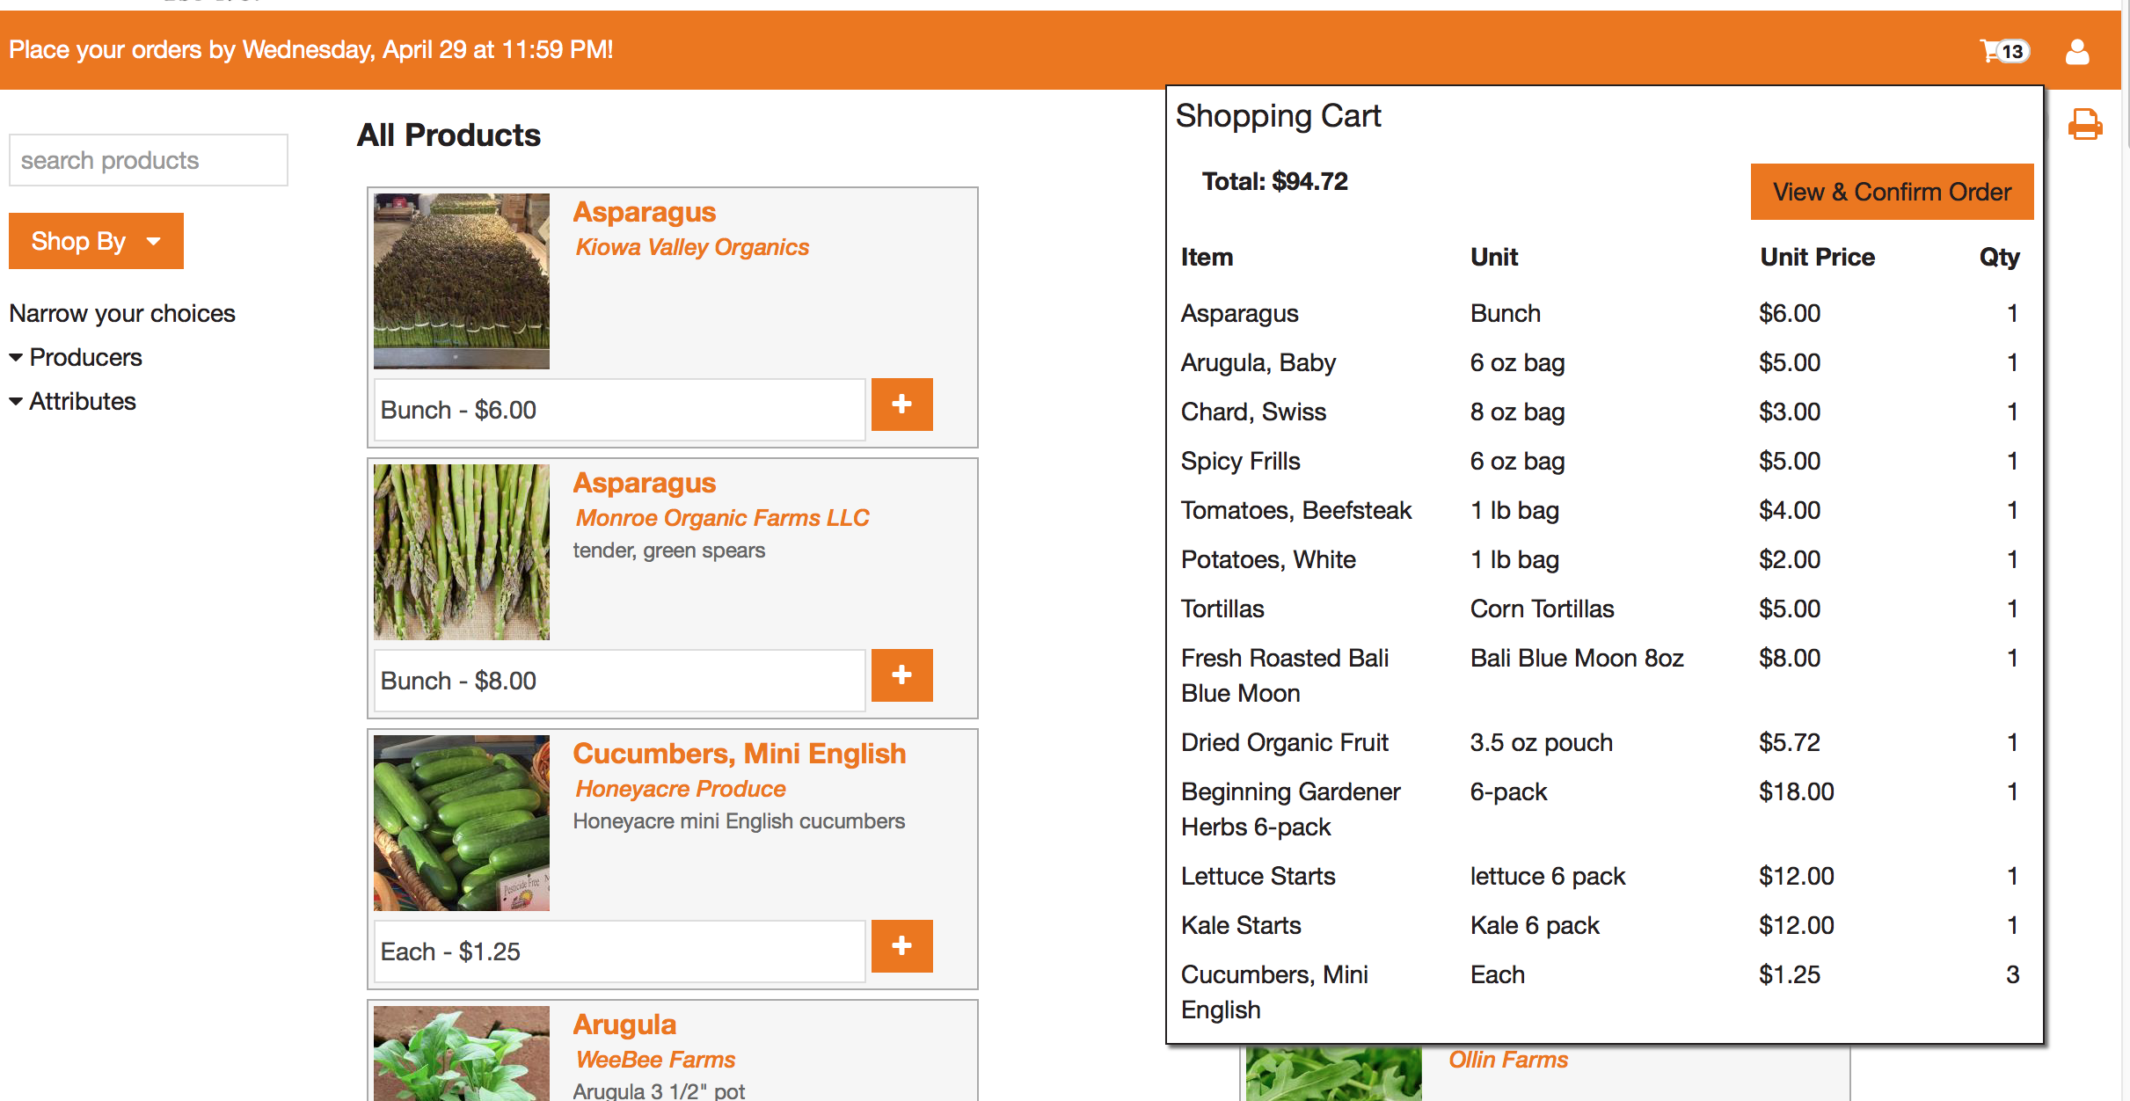The width and height of the screenshot is (2130, 1101).
Task: Click the user account profile icon
Action: 2077,52
